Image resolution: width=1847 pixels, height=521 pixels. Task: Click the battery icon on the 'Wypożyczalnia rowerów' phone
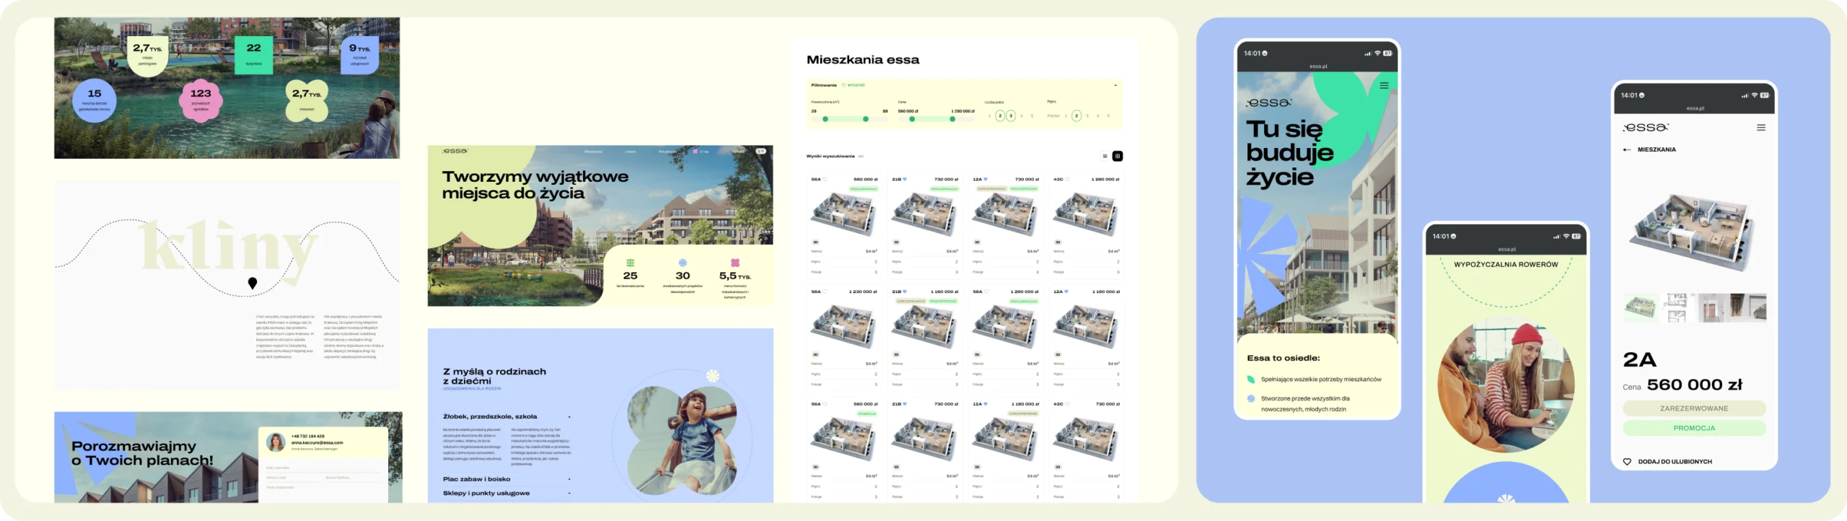click(1576, 236)
